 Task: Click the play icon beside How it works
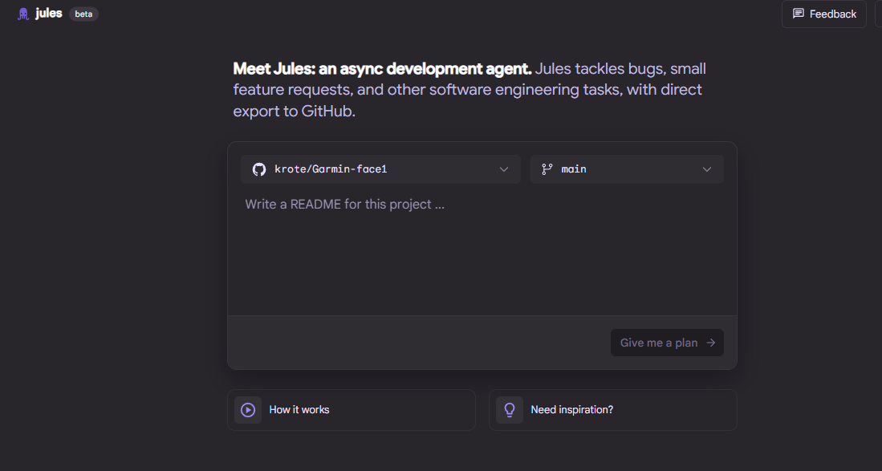tap(248, 410)
